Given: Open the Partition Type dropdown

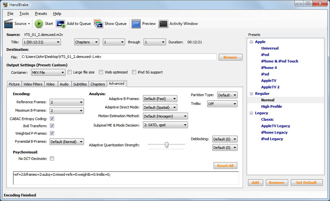Looking at the screenshot, I should pyautogui.click(x=227, y=95).
